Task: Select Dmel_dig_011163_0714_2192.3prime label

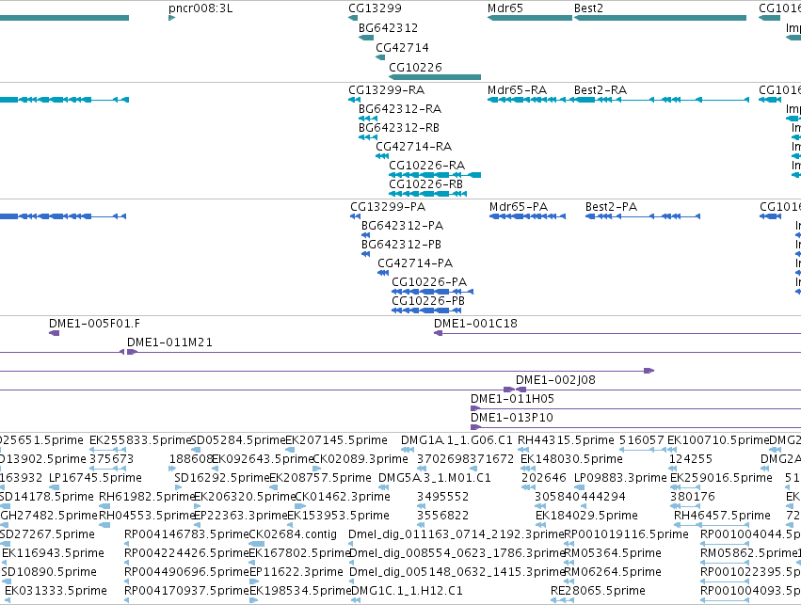Action: [x=457, y=534]
